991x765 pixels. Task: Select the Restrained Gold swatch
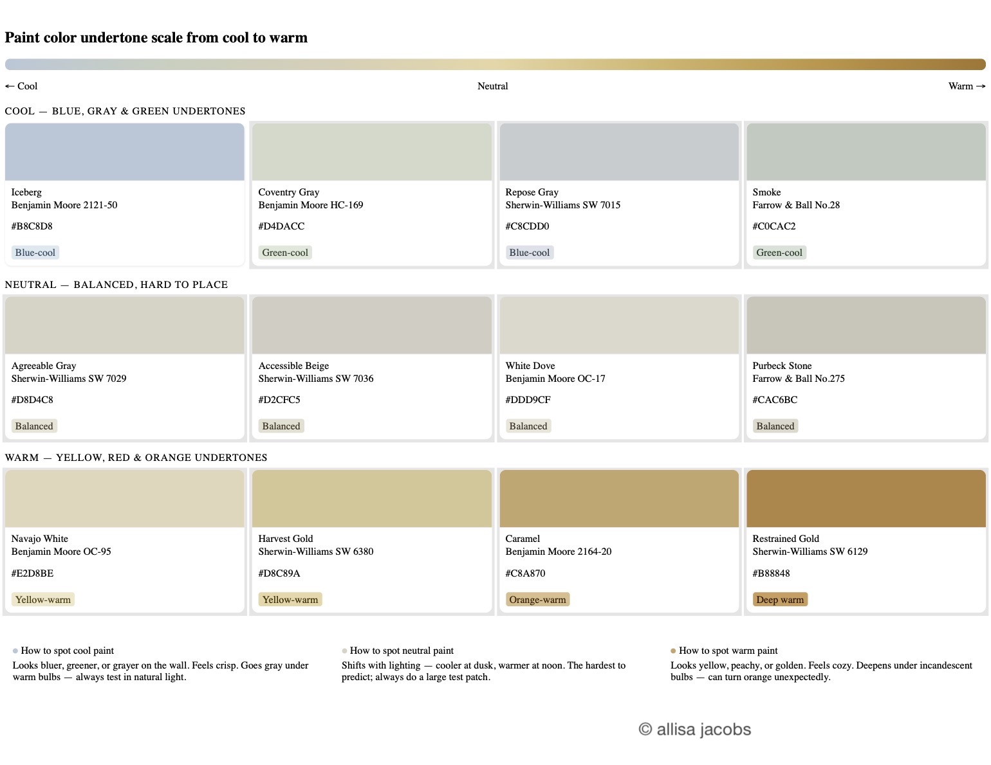[x=866, y=498]
